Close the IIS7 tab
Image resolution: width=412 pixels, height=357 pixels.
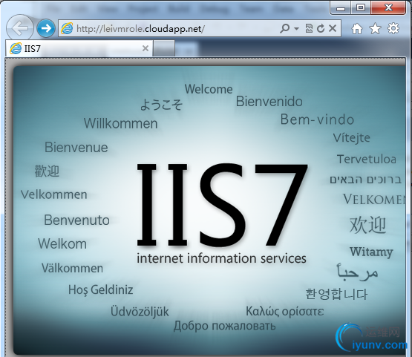tap(145, 48)
